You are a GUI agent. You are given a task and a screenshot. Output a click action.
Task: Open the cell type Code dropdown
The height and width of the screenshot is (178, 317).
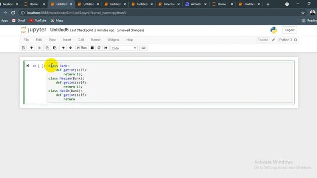pyautogui.click(x=124, y=48)
